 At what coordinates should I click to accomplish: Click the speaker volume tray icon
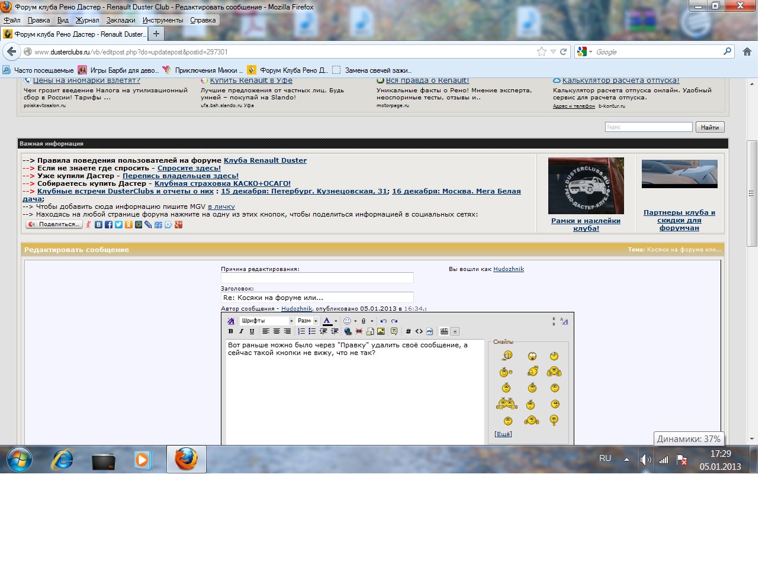click(645, 459)
